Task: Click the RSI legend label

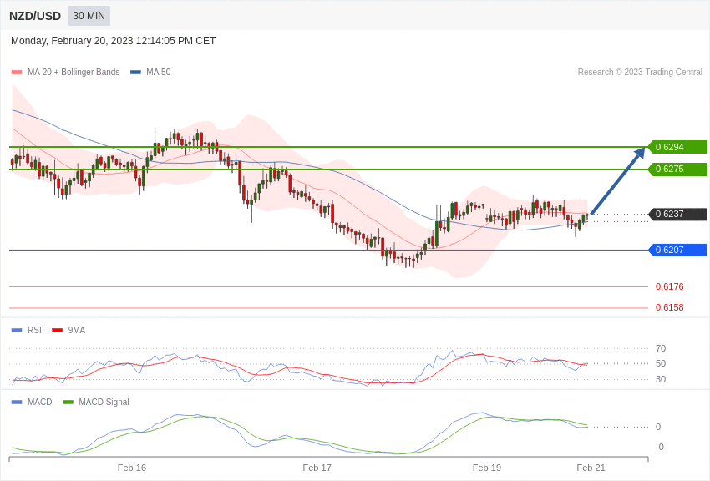Action: [x=34, y=331]
